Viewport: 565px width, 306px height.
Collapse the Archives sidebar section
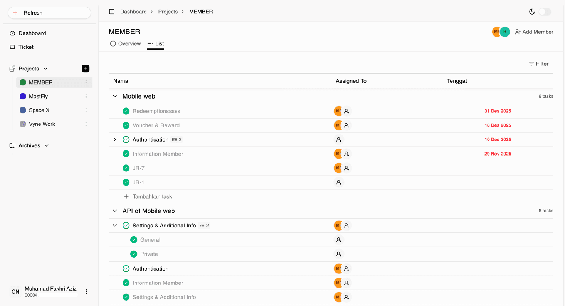(47, 145)
